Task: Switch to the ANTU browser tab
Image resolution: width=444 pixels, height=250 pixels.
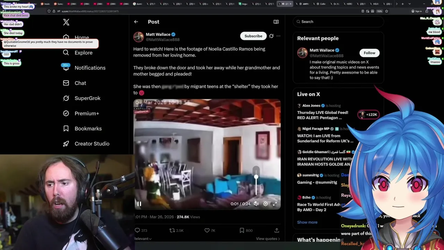Action: coord(303,4)
